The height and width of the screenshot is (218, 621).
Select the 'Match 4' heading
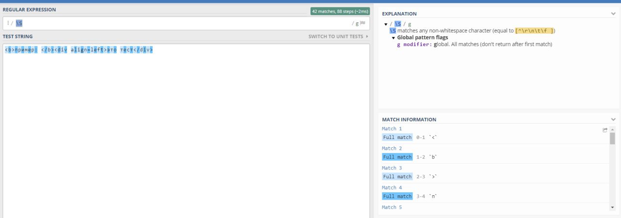point(392,187)
